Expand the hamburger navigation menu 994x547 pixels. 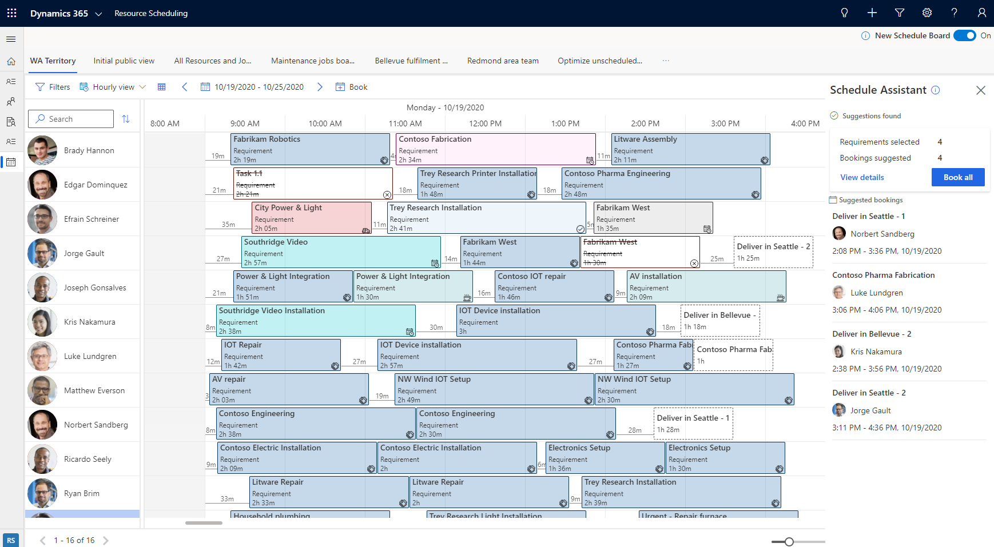11,39
